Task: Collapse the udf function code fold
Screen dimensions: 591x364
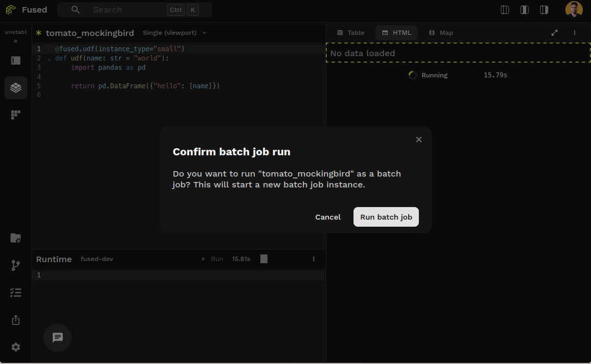Action: [x=49, y=58]
